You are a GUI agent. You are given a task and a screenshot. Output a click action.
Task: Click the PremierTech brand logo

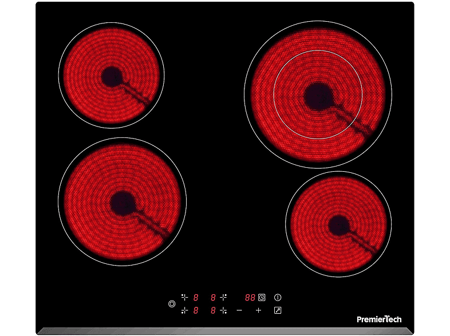click(x=378, y=319)
